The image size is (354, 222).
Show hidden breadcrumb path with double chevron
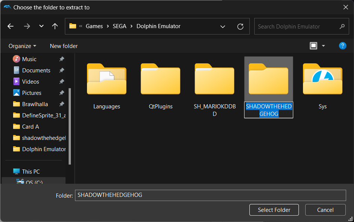[x=81, y=26]
